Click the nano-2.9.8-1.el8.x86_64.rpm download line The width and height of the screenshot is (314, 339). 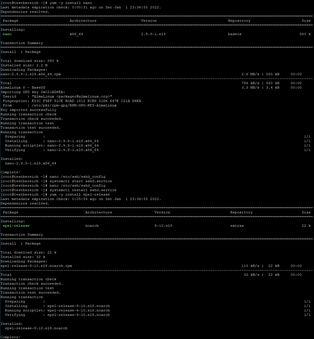coord(31,74)
